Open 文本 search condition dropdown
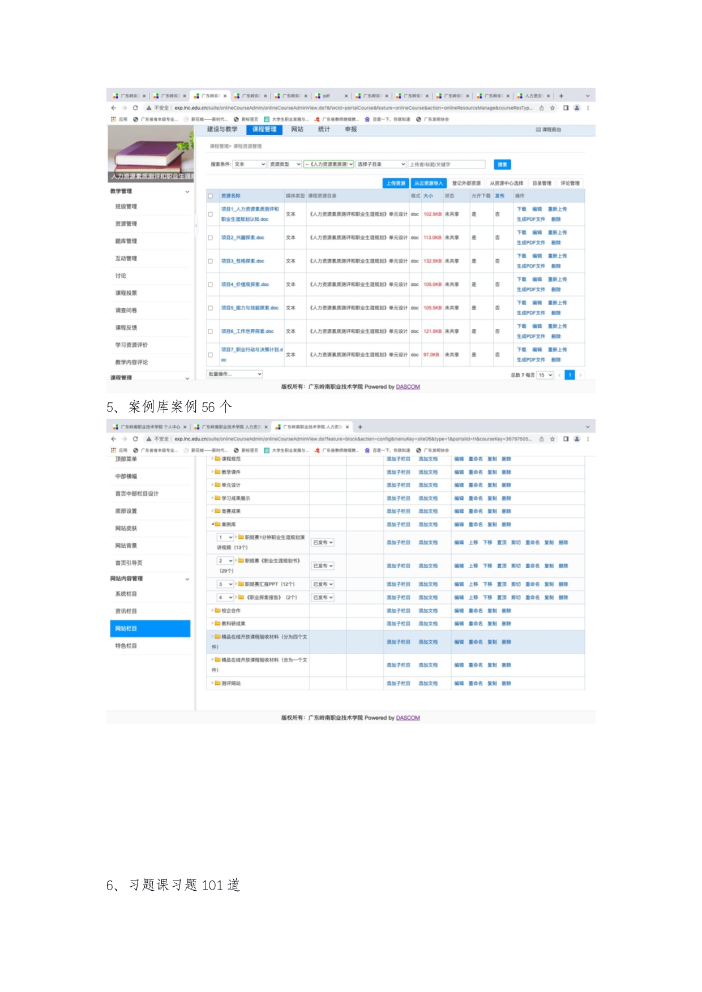The height and width of the screenshot is (992, 702). point(250,164)
